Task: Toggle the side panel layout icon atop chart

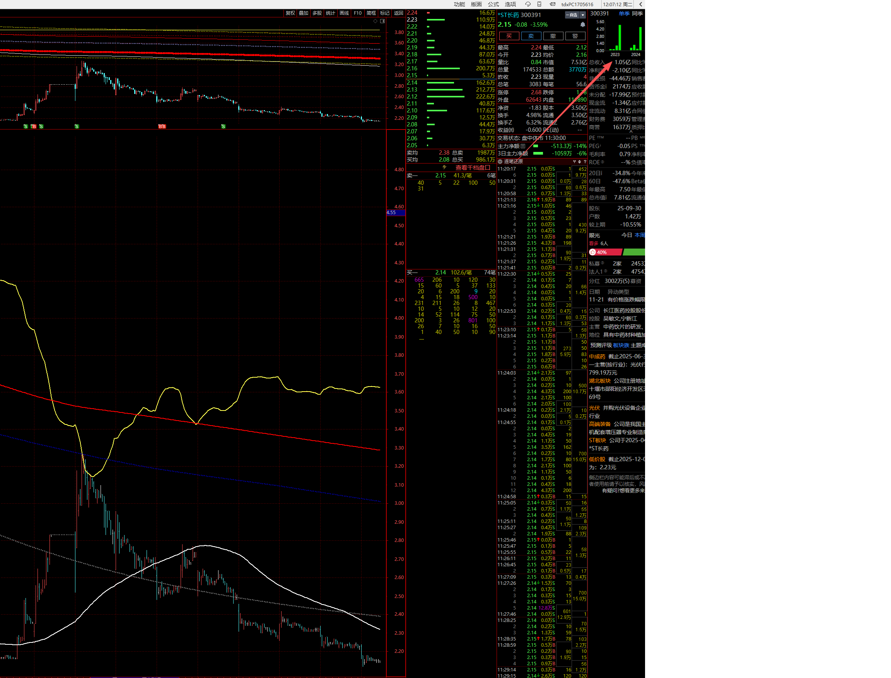Action: click(x=382, y=21)
